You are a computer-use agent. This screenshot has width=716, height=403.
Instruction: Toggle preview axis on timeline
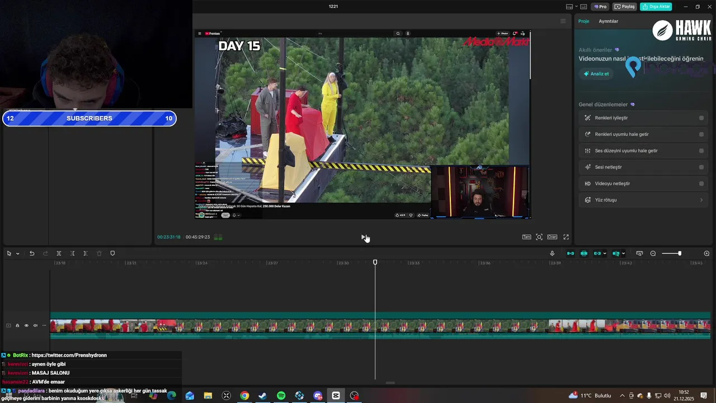click(x=616, y=254)
